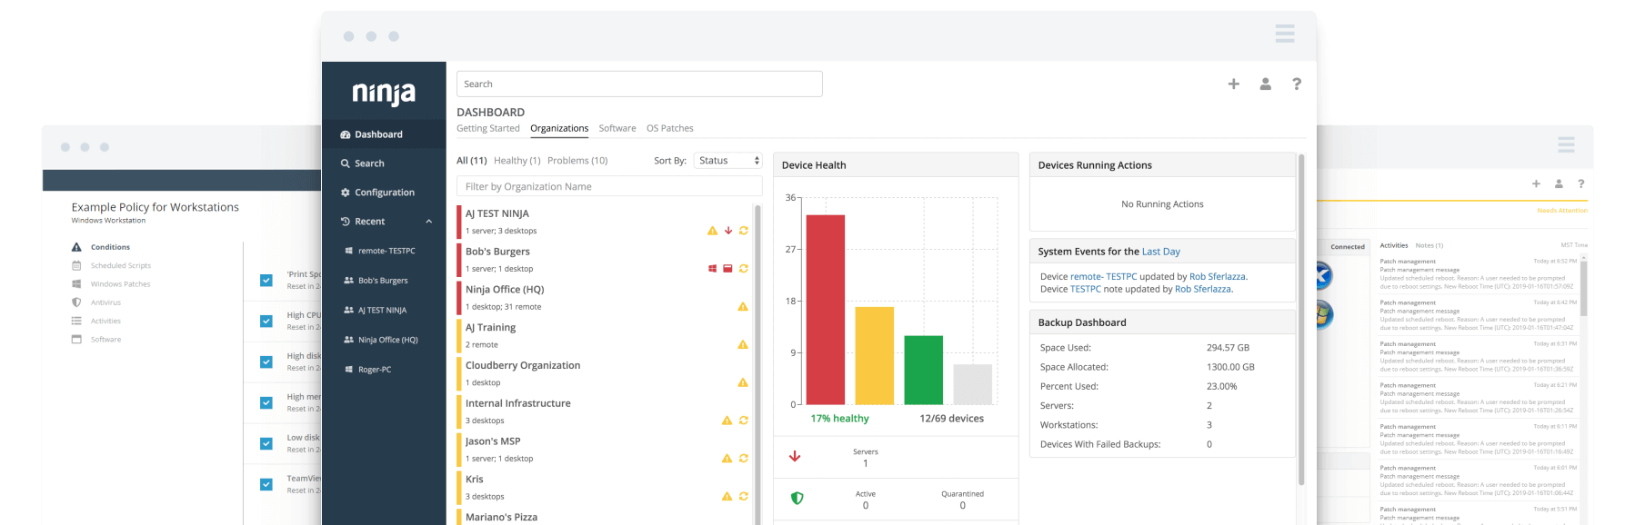Open the Last Day time range link
The width and height of the screenshot is (1635, 525).
pos(1160,252)
